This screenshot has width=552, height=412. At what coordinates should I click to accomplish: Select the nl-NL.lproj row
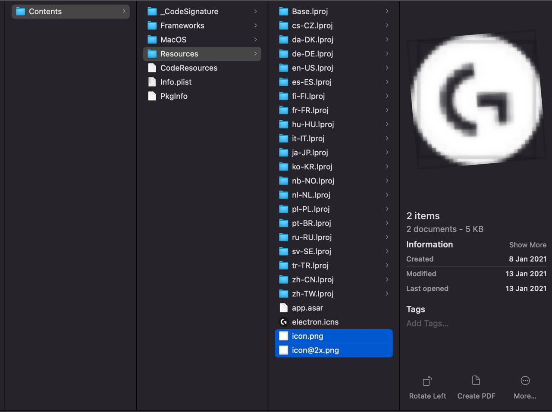[x=333, y=195]
